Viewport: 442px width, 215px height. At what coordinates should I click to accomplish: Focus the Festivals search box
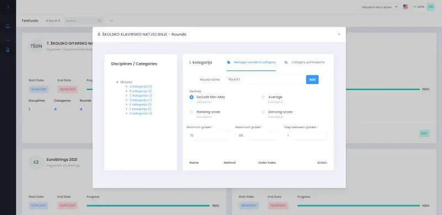click(83, 20)
